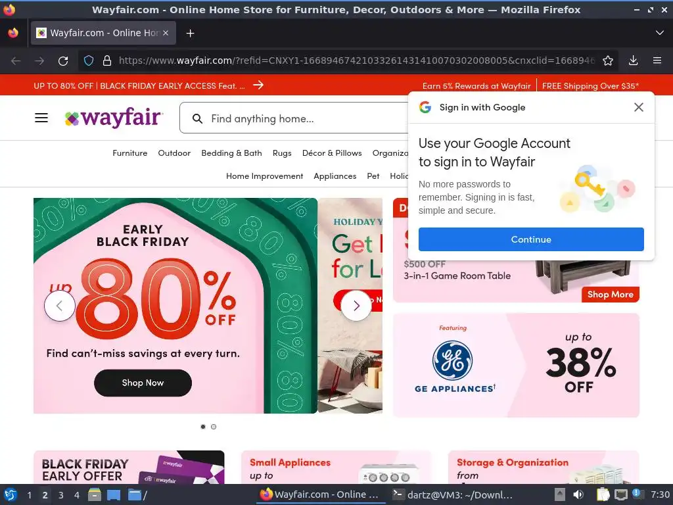Bookmark this page with star icon
The height and width of the screenshot is (505, 673).
(608, 60)
